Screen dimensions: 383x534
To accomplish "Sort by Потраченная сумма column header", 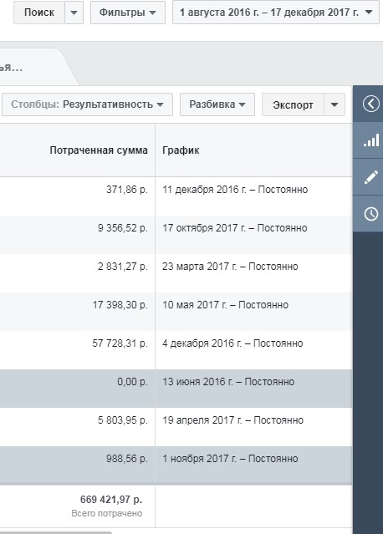I will tap(99, 150).
